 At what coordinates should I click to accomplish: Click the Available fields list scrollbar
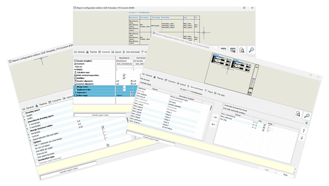(211, 108)
